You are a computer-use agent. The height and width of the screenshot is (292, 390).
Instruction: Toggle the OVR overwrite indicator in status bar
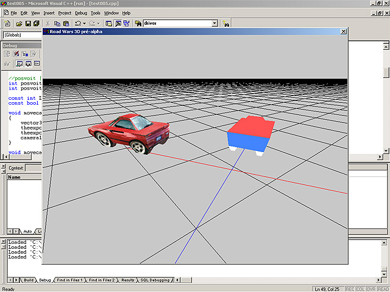pyautogui.click(x=371, y=288)
